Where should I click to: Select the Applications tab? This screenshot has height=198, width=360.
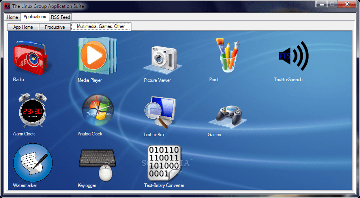35,17
